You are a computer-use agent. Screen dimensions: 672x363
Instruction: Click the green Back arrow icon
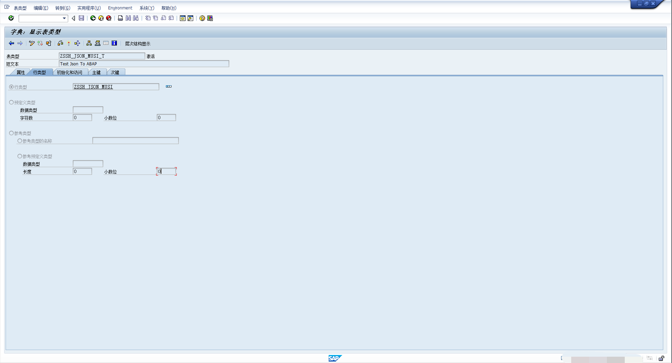tap(93, 18)
